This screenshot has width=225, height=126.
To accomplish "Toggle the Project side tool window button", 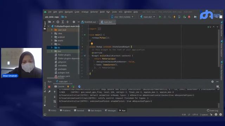I will coord(45,25).
